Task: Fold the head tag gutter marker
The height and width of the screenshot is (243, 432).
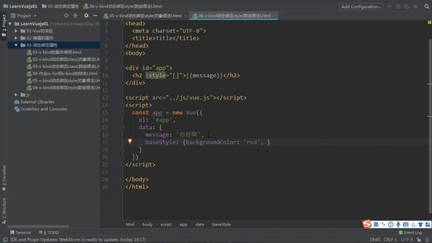Action: click(x=123, y=24)
